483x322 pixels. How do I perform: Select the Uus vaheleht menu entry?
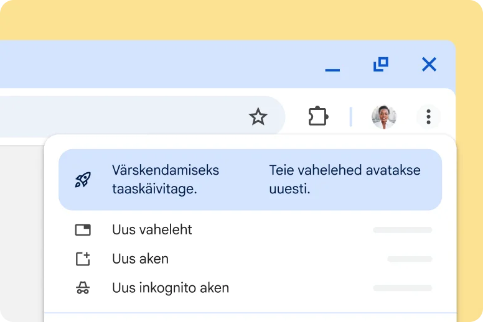pyautogui.click(x=152, y=230)
